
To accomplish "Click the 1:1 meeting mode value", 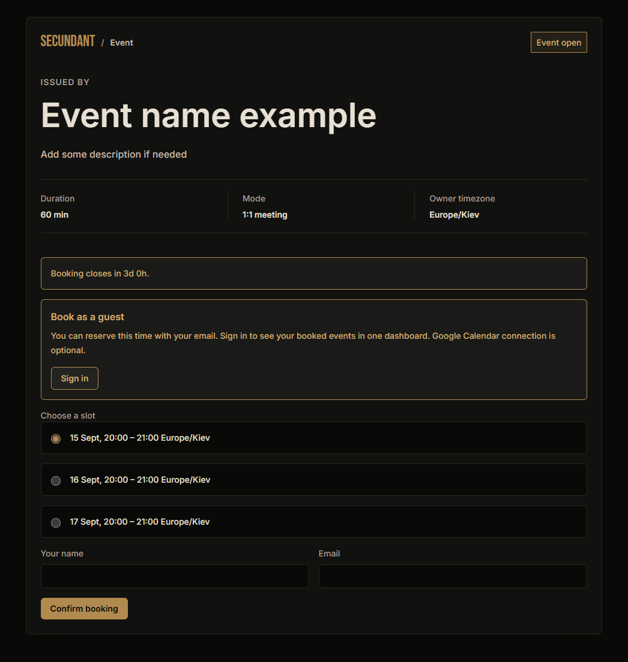I will [x=265, y=215].
